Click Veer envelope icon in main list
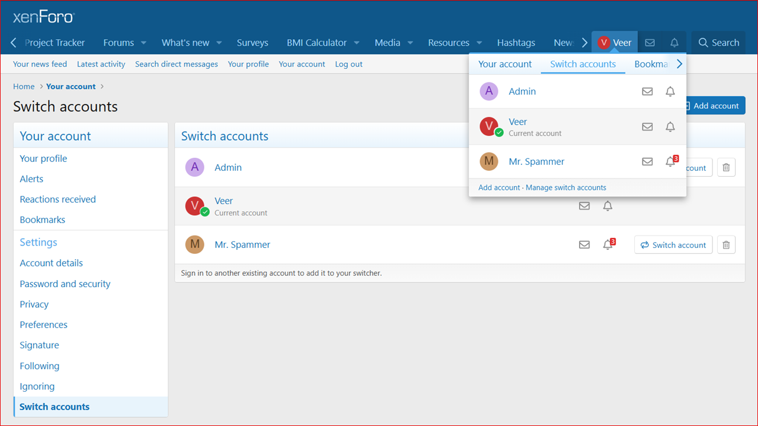The image size is (758, 426). click(x=584, y=206)
